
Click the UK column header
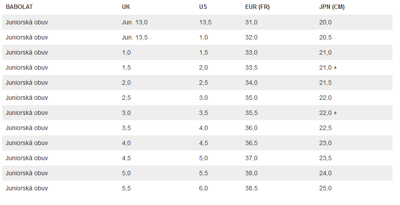[126, 7]
